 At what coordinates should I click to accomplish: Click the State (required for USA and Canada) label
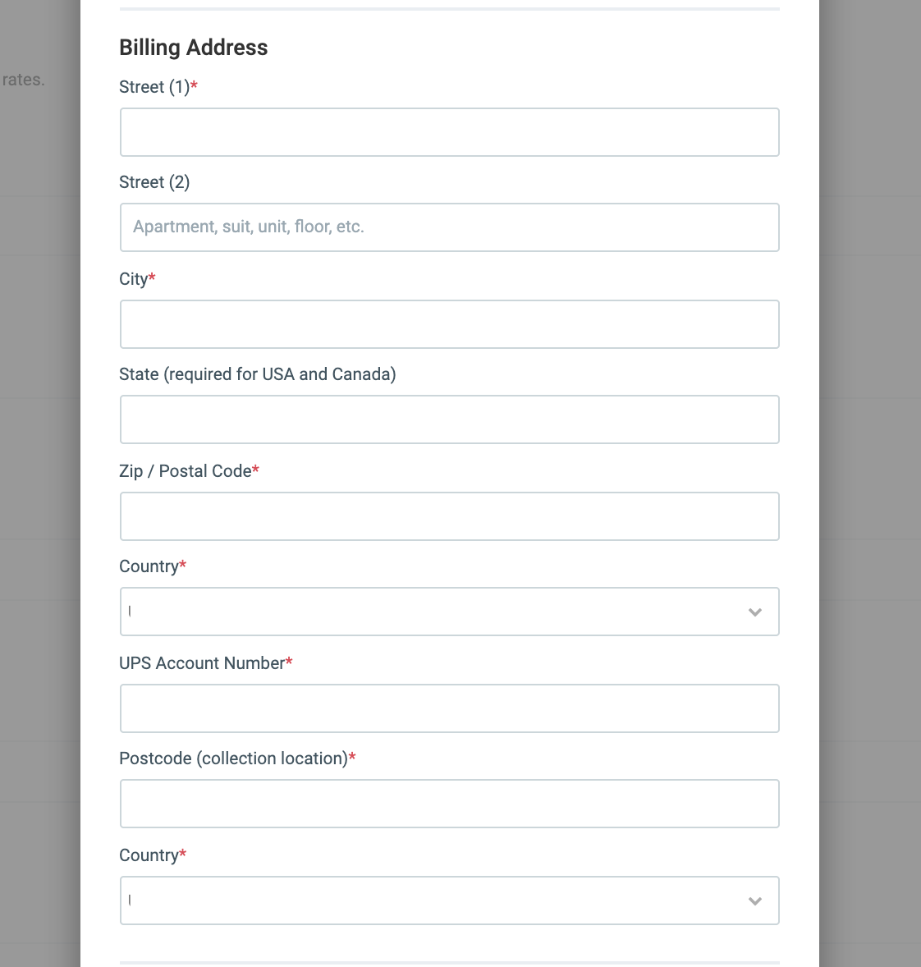pyautogui.click(x=257, y=374)
